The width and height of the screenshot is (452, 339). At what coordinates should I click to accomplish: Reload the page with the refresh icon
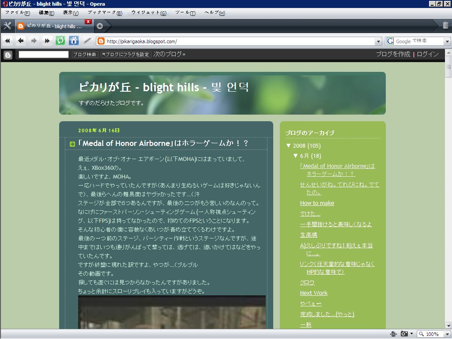click(x=59, y=41)
